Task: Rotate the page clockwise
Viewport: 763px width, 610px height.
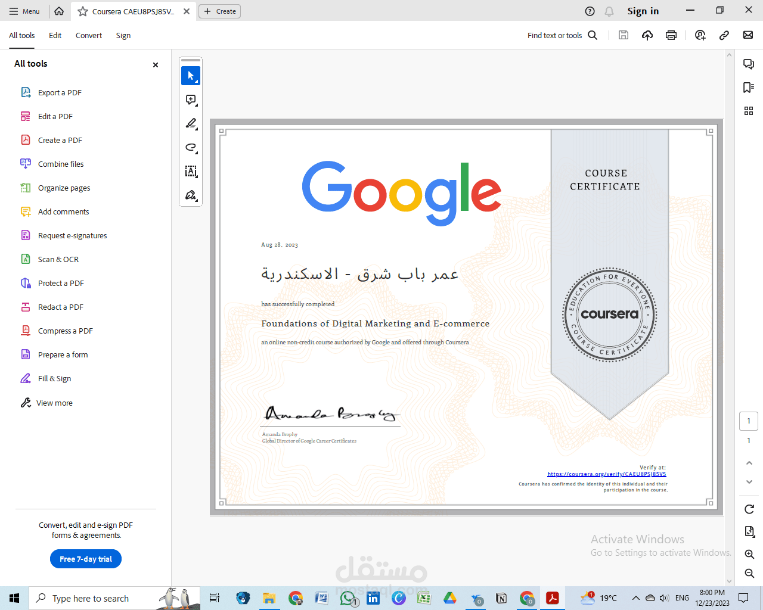Action: tap(749, 509)
